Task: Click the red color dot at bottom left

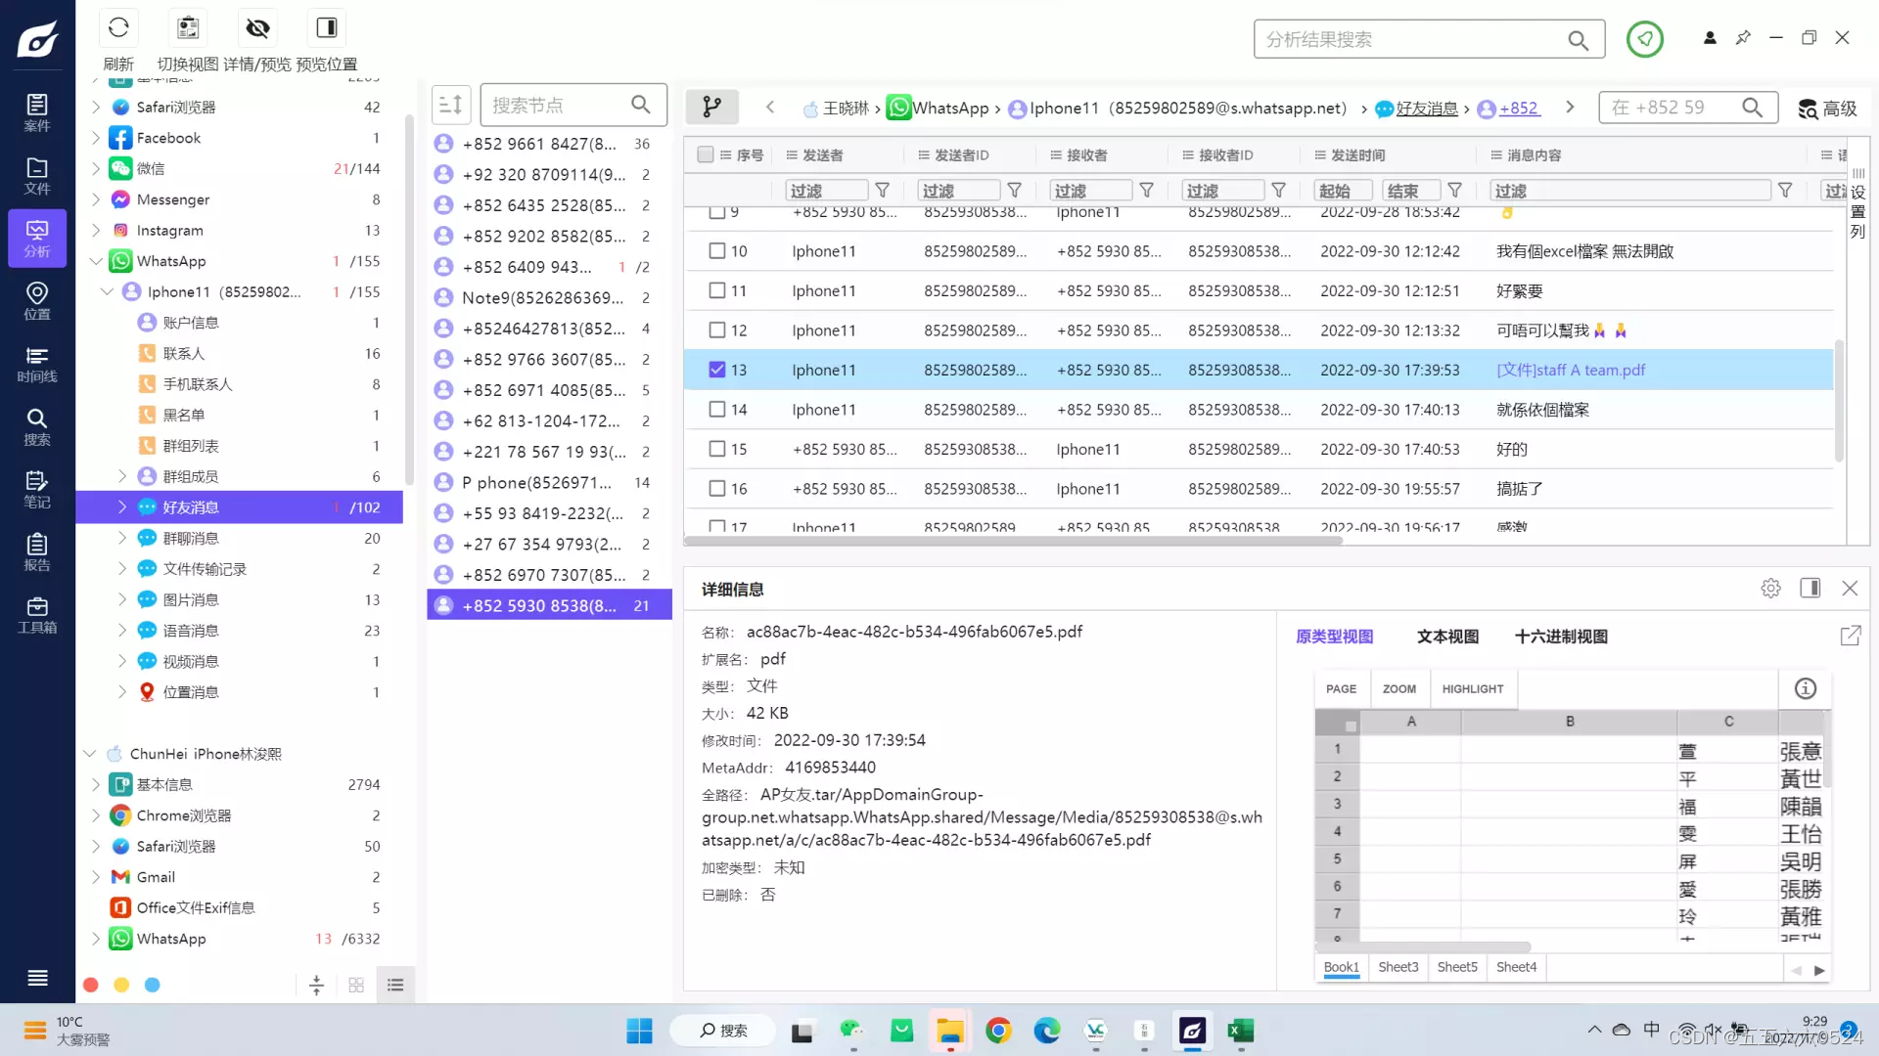Action: 91,985
